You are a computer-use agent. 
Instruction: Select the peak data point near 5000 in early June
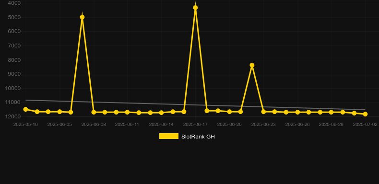coord(82,17)
